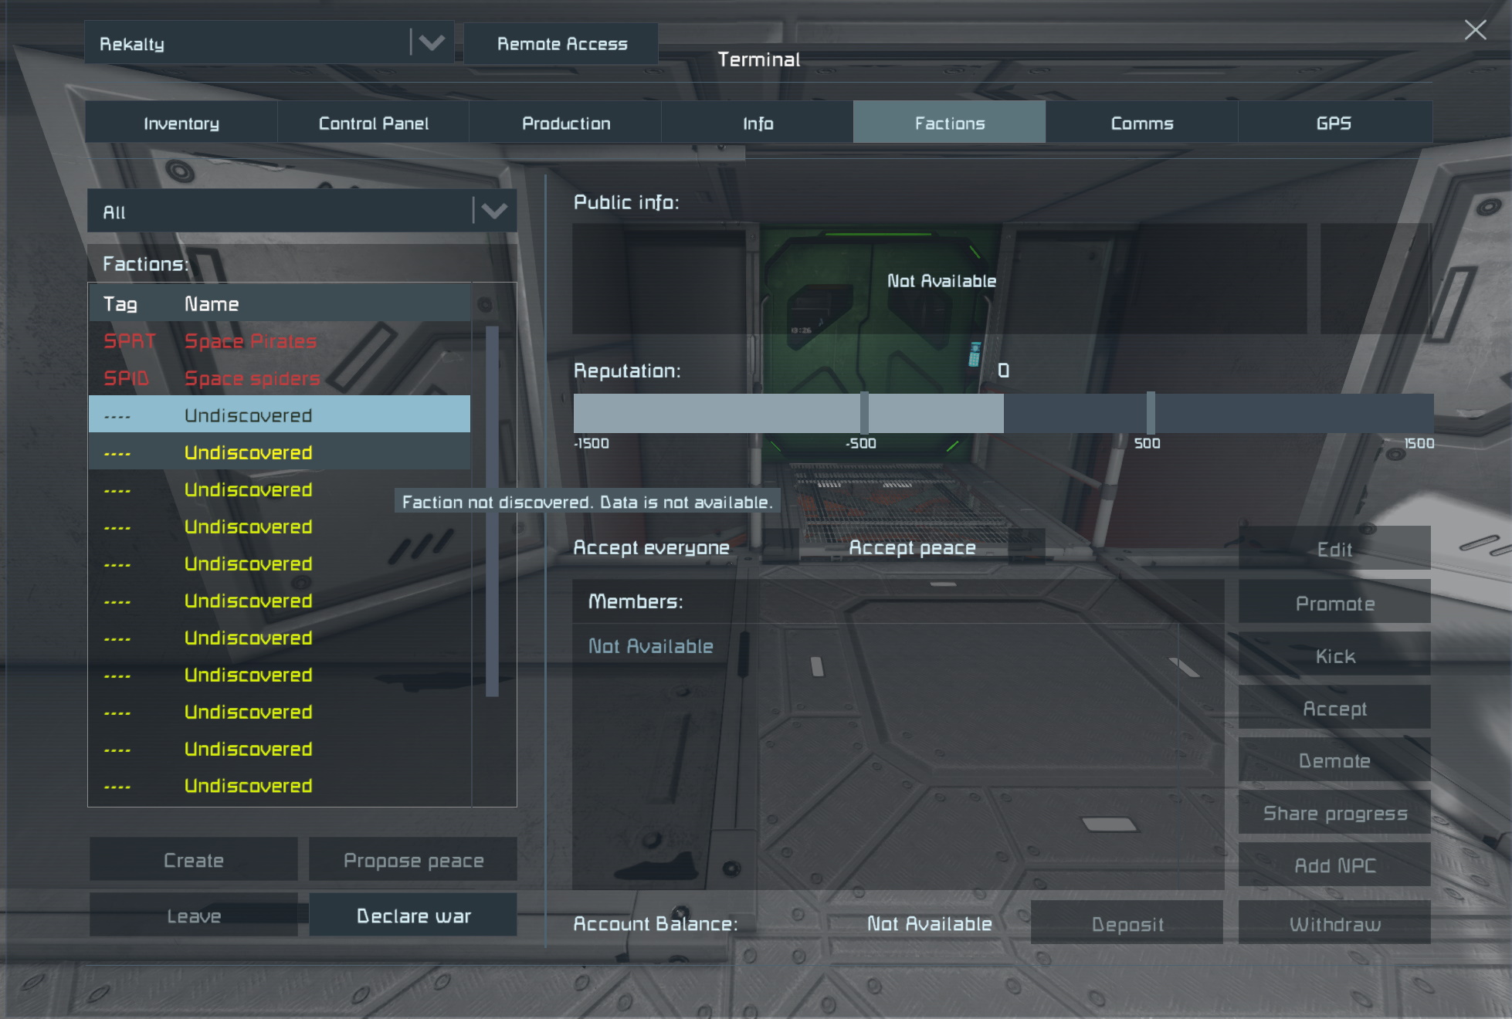Toggle the Accept everyone checkbox
This screenshot has width=1512, height=1019.
click(780, 547)
